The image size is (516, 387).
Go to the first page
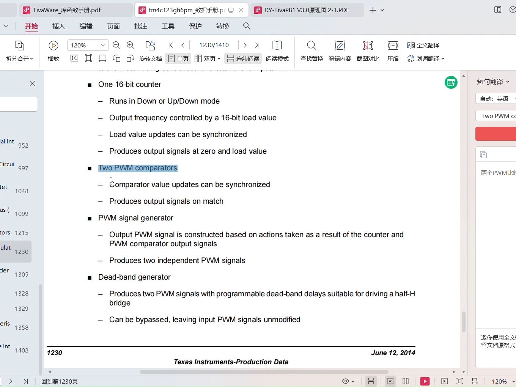pos(171,45)
